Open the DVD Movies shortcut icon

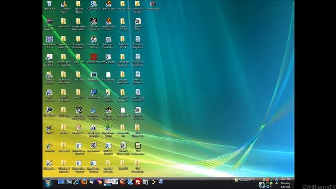point(93,94)
